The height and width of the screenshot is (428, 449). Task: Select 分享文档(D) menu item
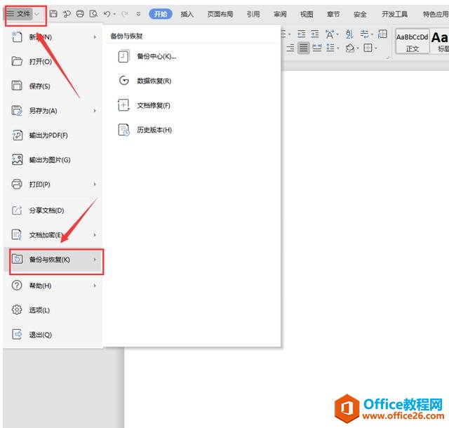click(53, 210)
